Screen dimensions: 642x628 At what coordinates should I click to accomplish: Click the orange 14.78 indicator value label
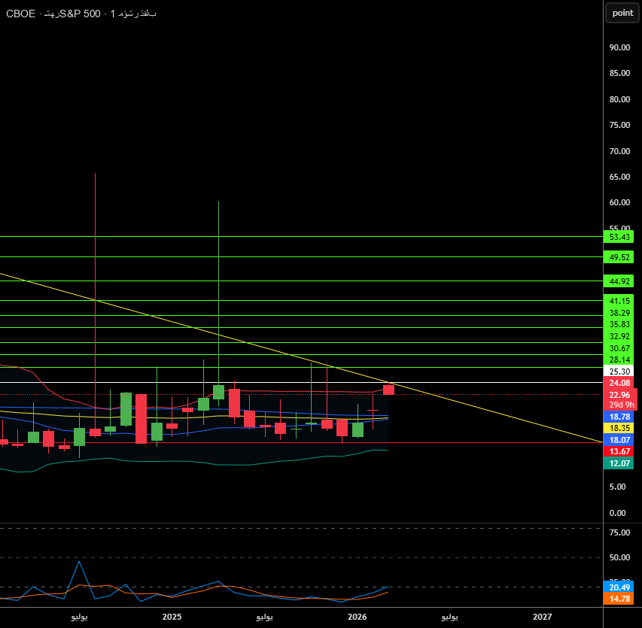(x=619, y=599)
